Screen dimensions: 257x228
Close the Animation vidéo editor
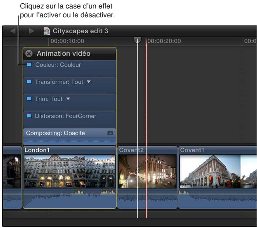coord(29,53)
